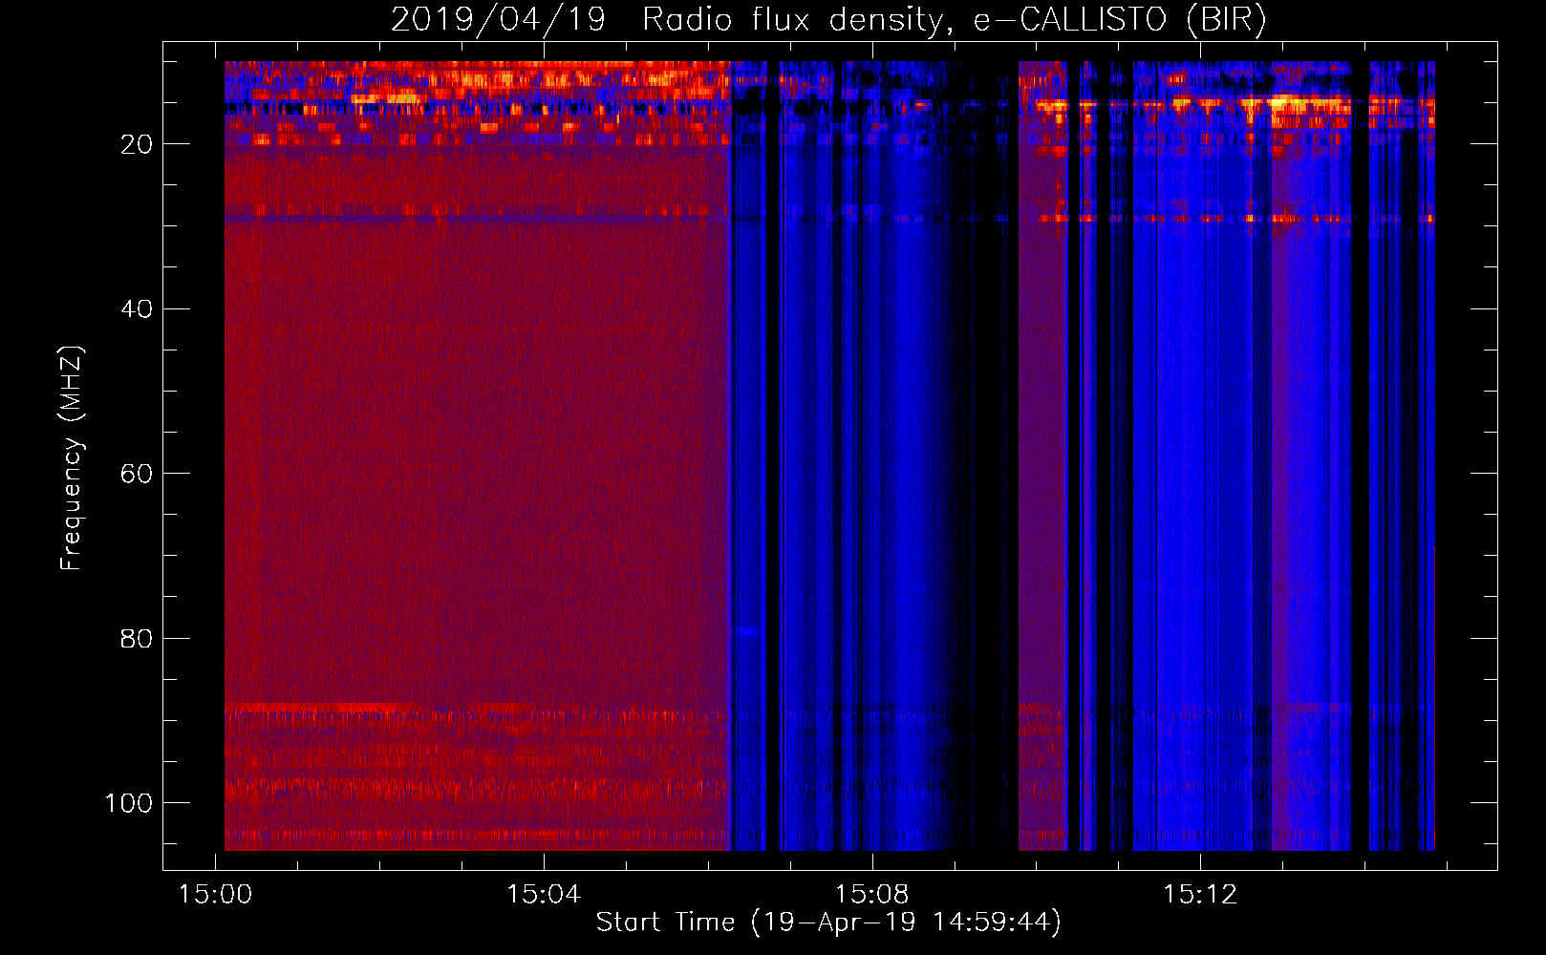Click the 40 frequency tick label
Image resolution: width=1546 pixels, height=955 pixels.
(x=137, y=309)
